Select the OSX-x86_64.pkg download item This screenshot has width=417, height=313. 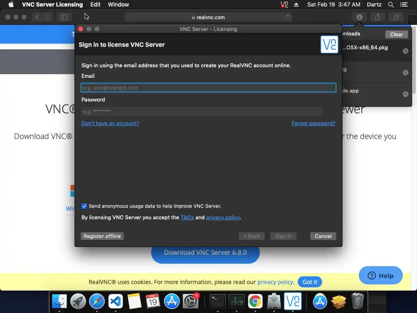point(376,51)
